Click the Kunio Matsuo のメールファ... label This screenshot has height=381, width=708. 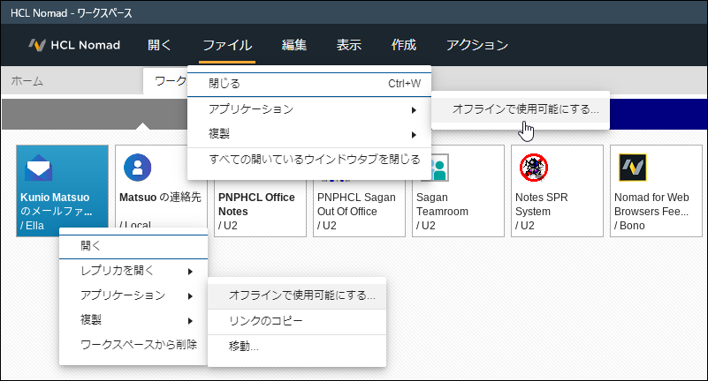56,205
